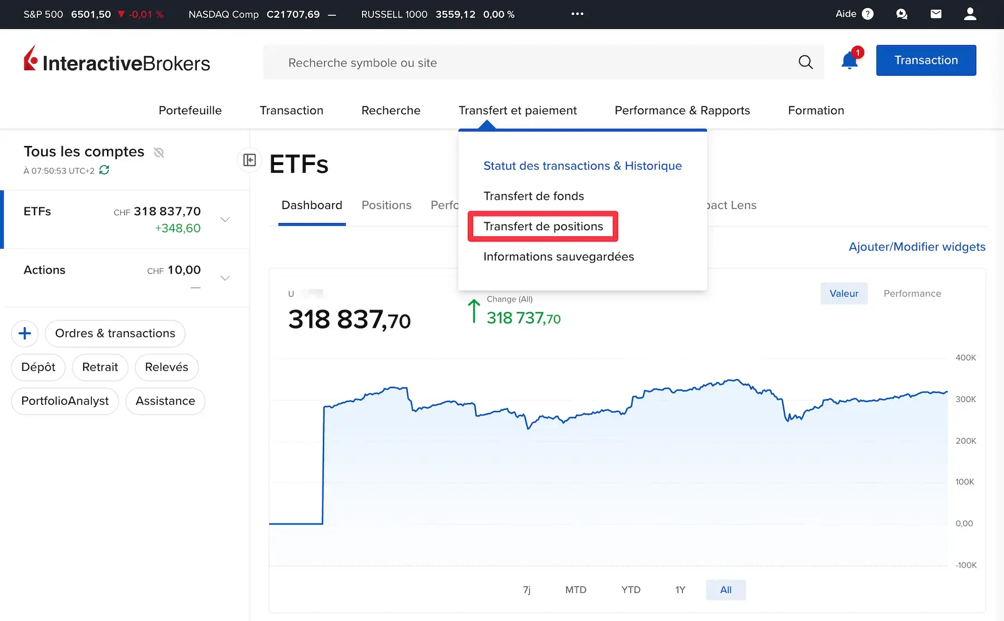Open the Recherche menu

click(x=391, y=110)
